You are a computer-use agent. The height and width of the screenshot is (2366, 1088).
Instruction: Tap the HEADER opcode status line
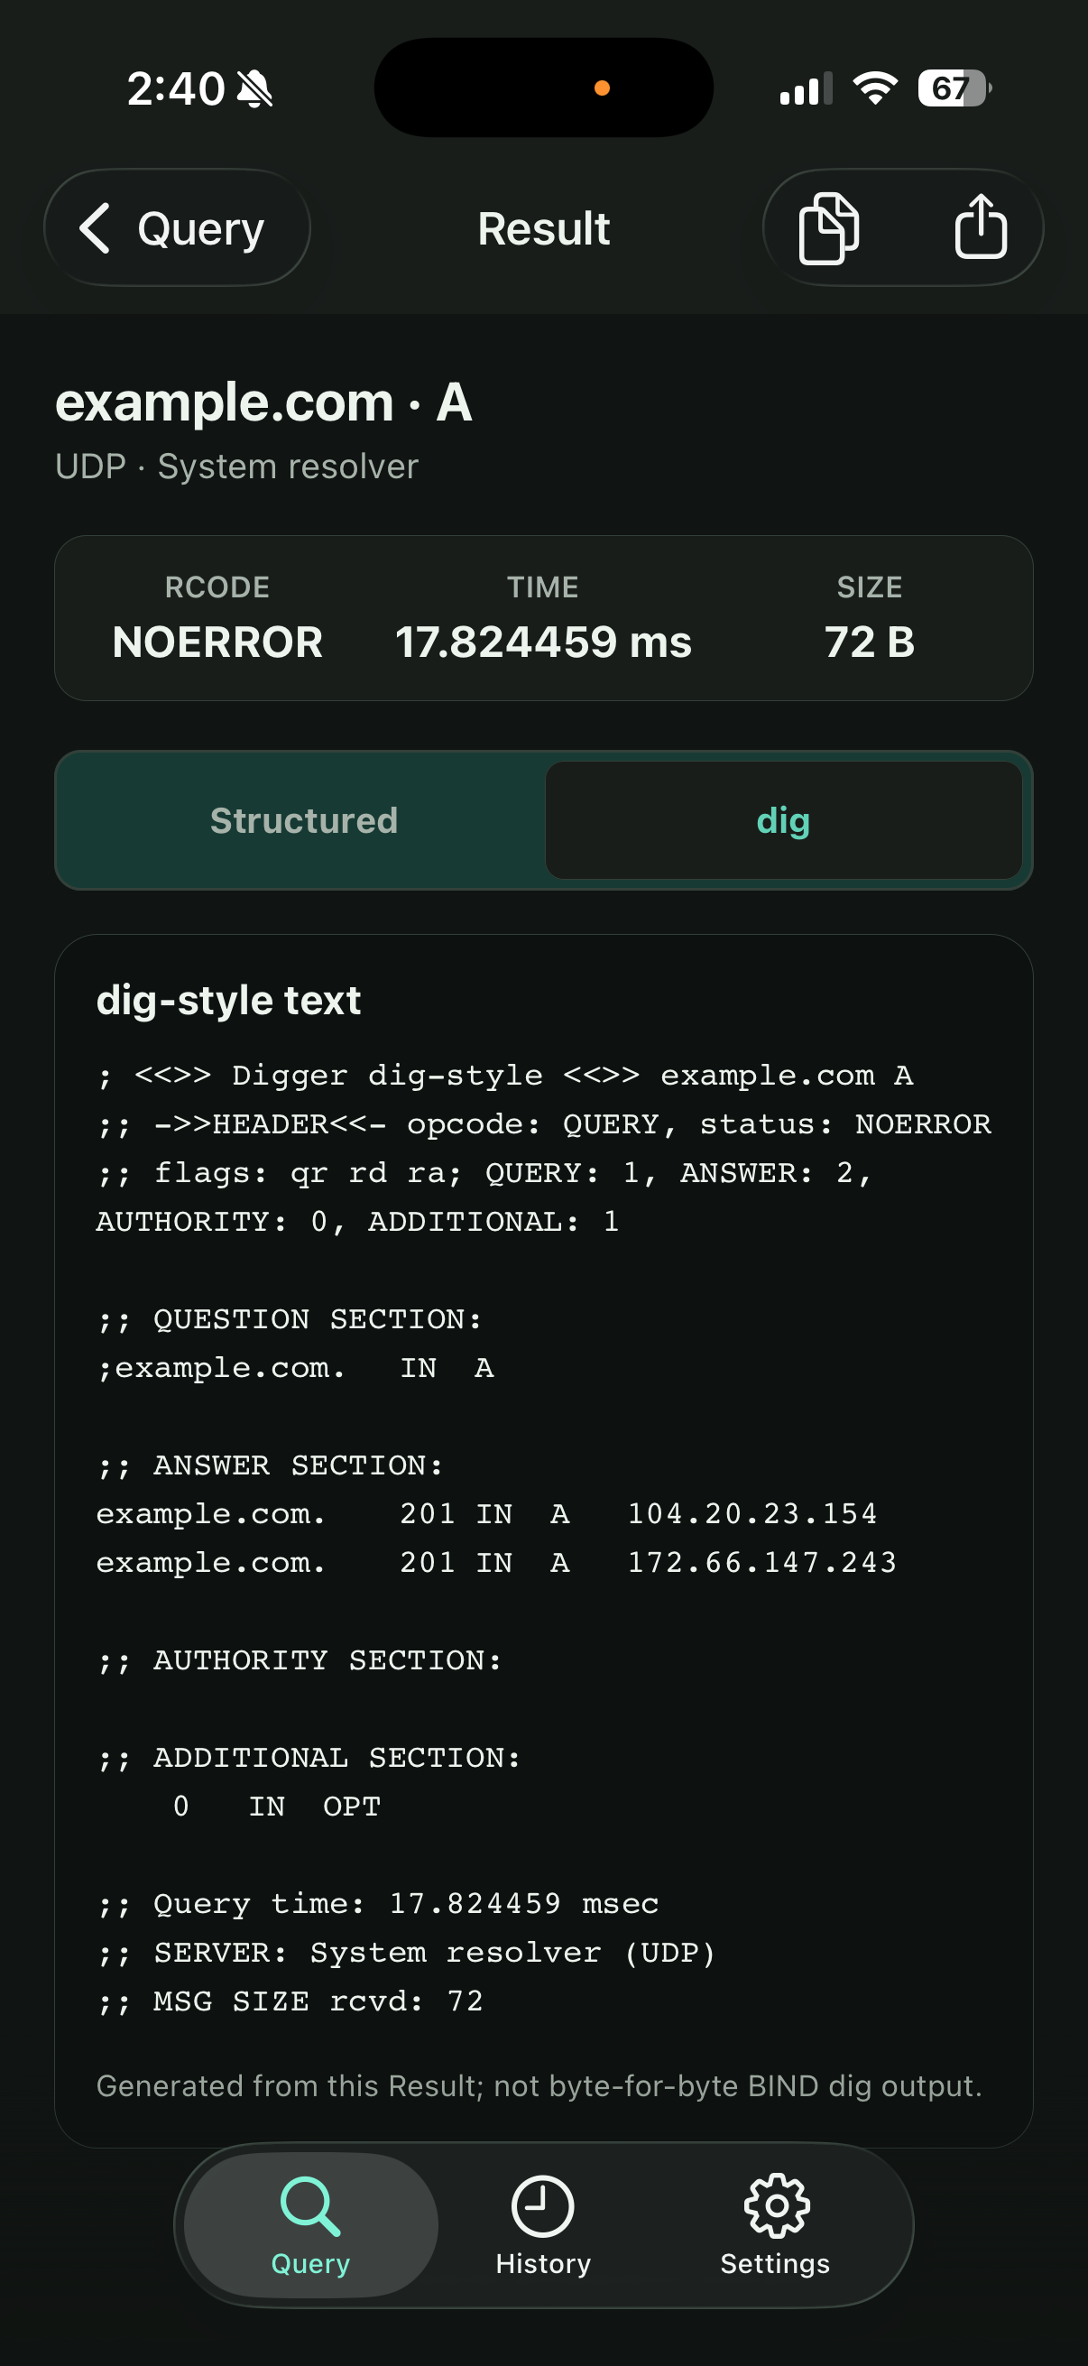[x=543, y=1124]
